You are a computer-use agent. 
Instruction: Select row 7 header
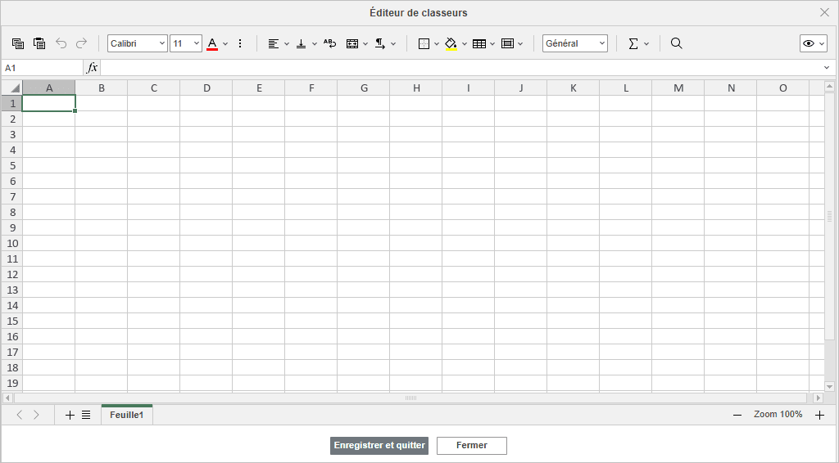[12, 196]
